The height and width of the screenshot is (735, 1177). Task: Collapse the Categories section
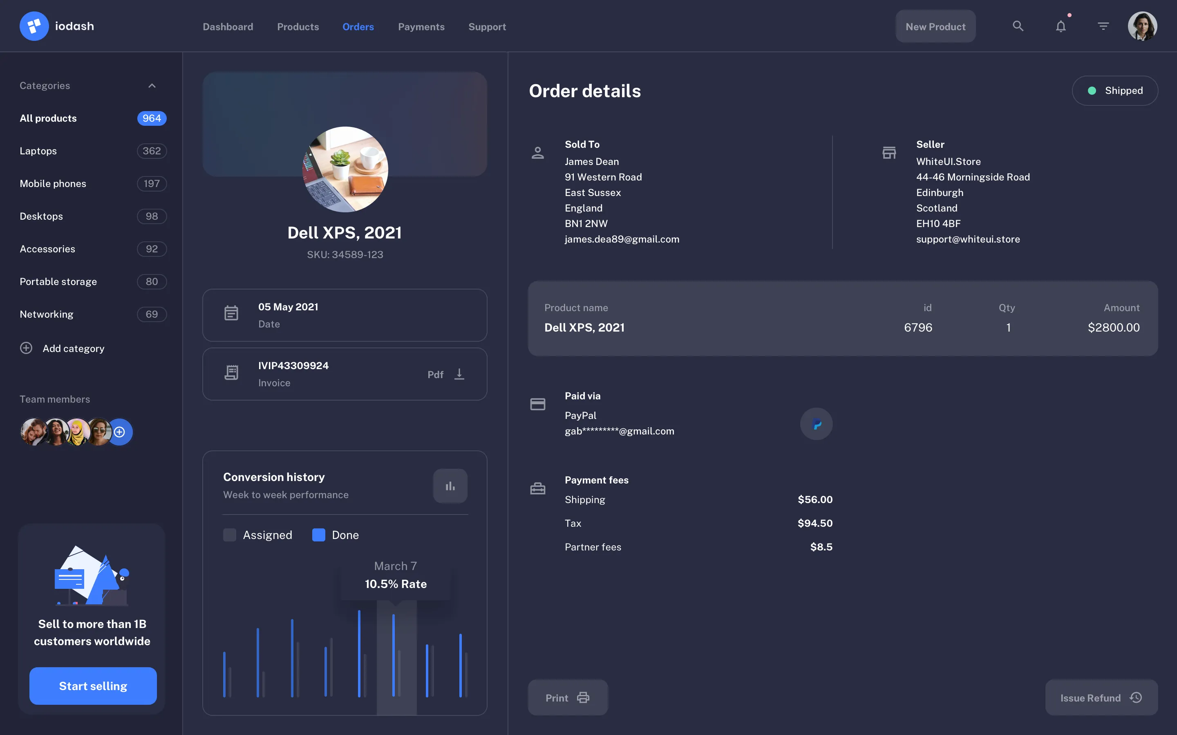pos(152,86)
